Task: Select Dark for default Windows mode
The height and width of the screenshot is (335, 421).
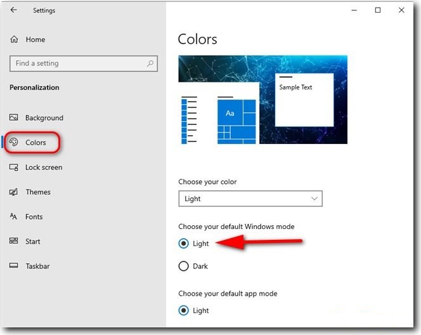Action: pos(184,266)
